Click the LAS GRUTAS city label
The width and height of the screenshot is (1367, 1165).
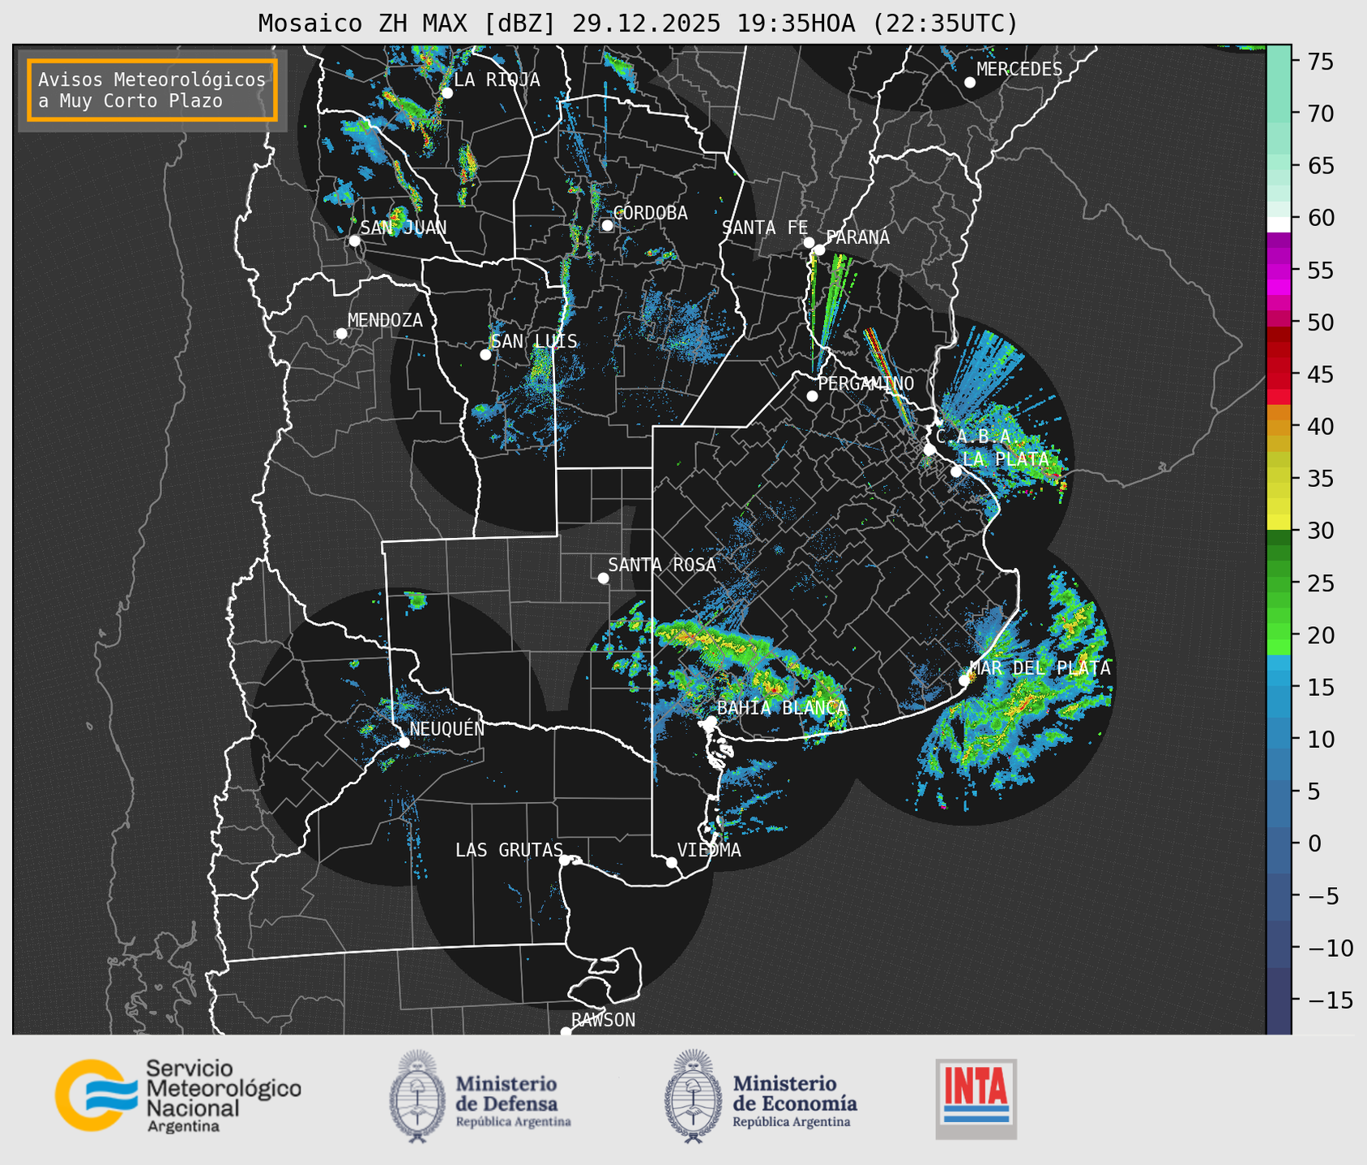[x=509, y=850]
